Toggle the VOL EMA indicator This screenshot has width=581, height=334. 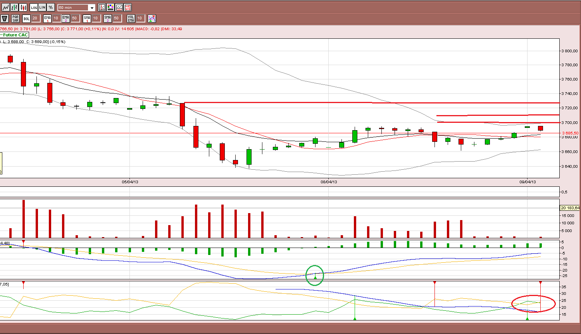pyautogui.click(x=131, y=18)
